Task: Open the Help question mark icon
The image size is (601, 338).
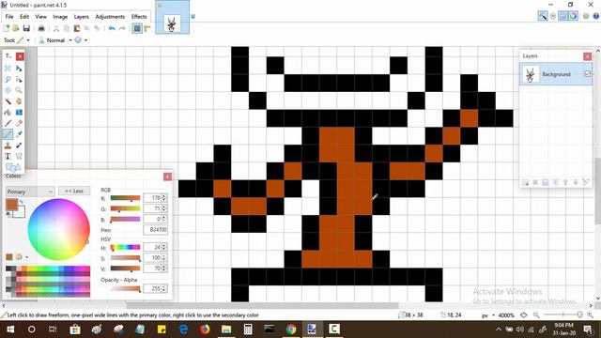Action: point(596,16)
